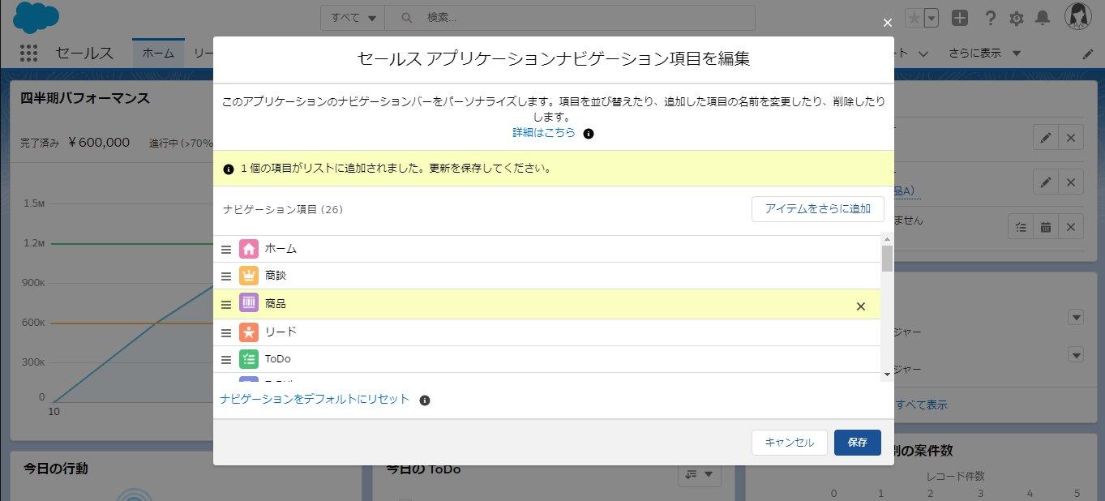Click the すべて表示 link in background panel

click(x=921, y=405)
